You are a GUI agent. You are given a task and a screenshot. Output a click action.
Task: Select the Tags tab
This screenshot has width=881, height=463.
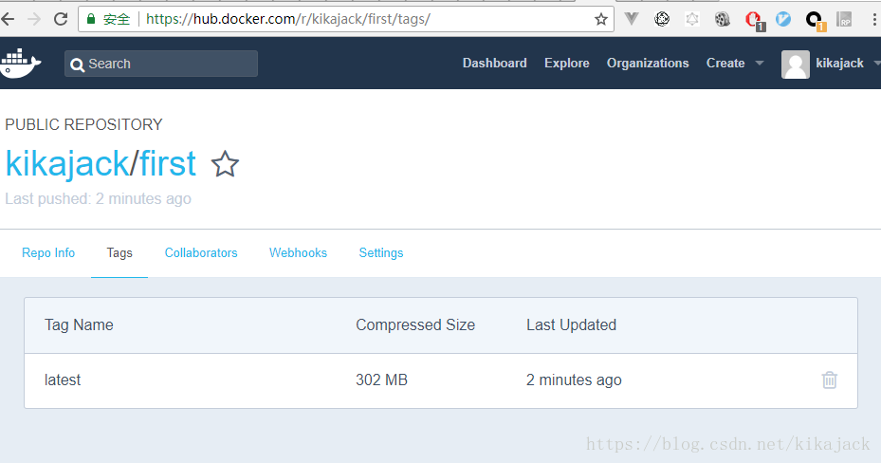(x=119, y=253)
